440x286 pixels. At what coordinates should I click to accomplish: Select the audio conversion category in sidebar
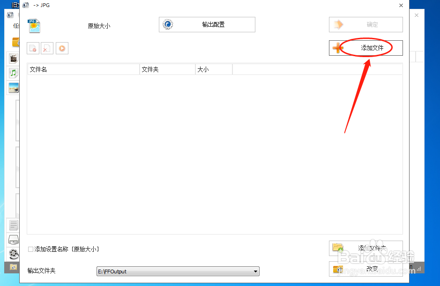tap(13, 73)
